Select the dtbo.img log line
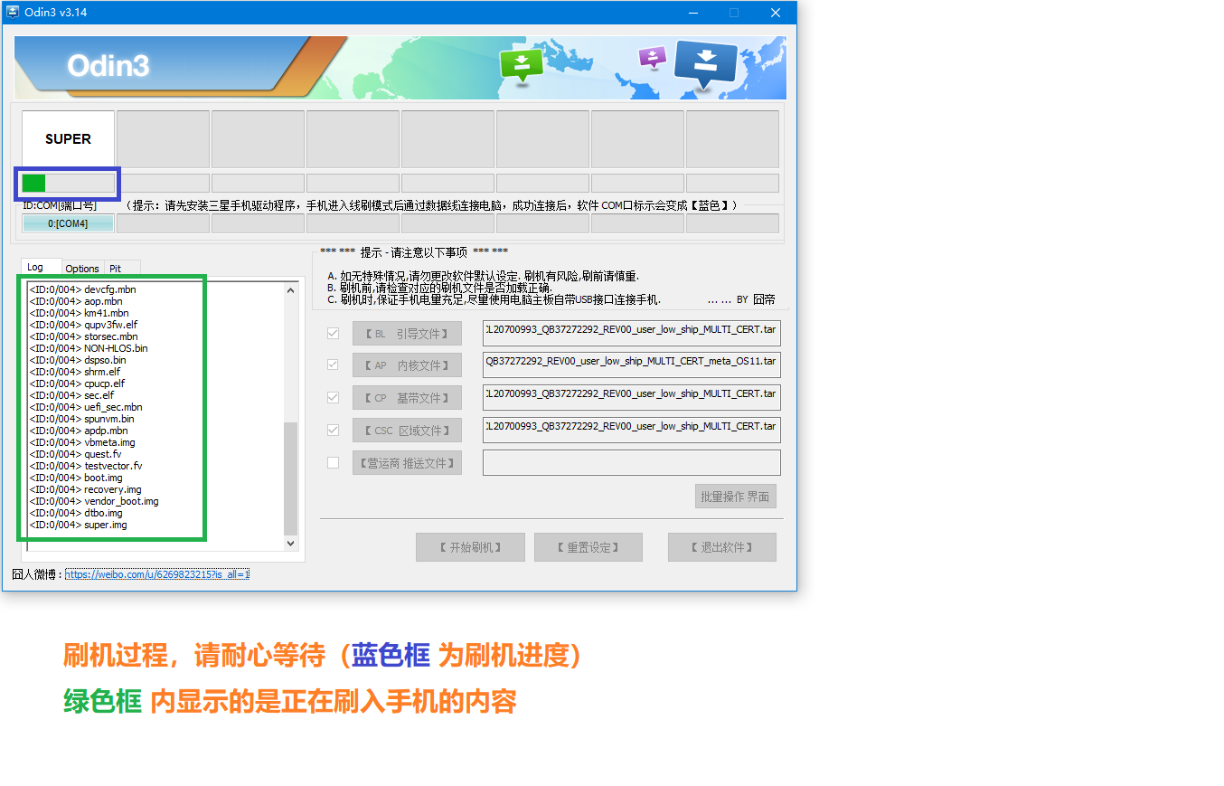Screen dimensions: 1224x786 tap(76, 513)
